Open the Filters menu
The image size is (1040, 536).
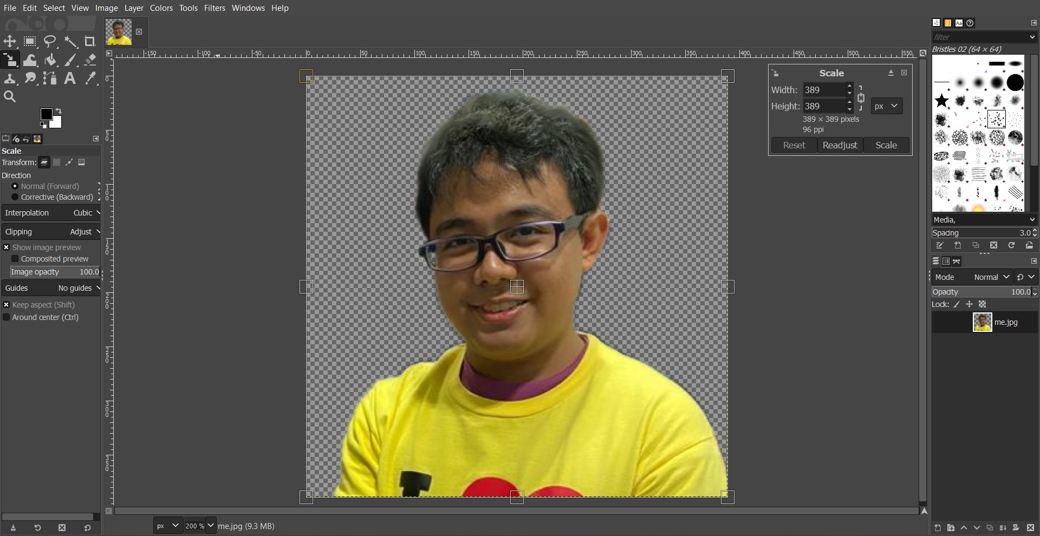tap(214, 8)
